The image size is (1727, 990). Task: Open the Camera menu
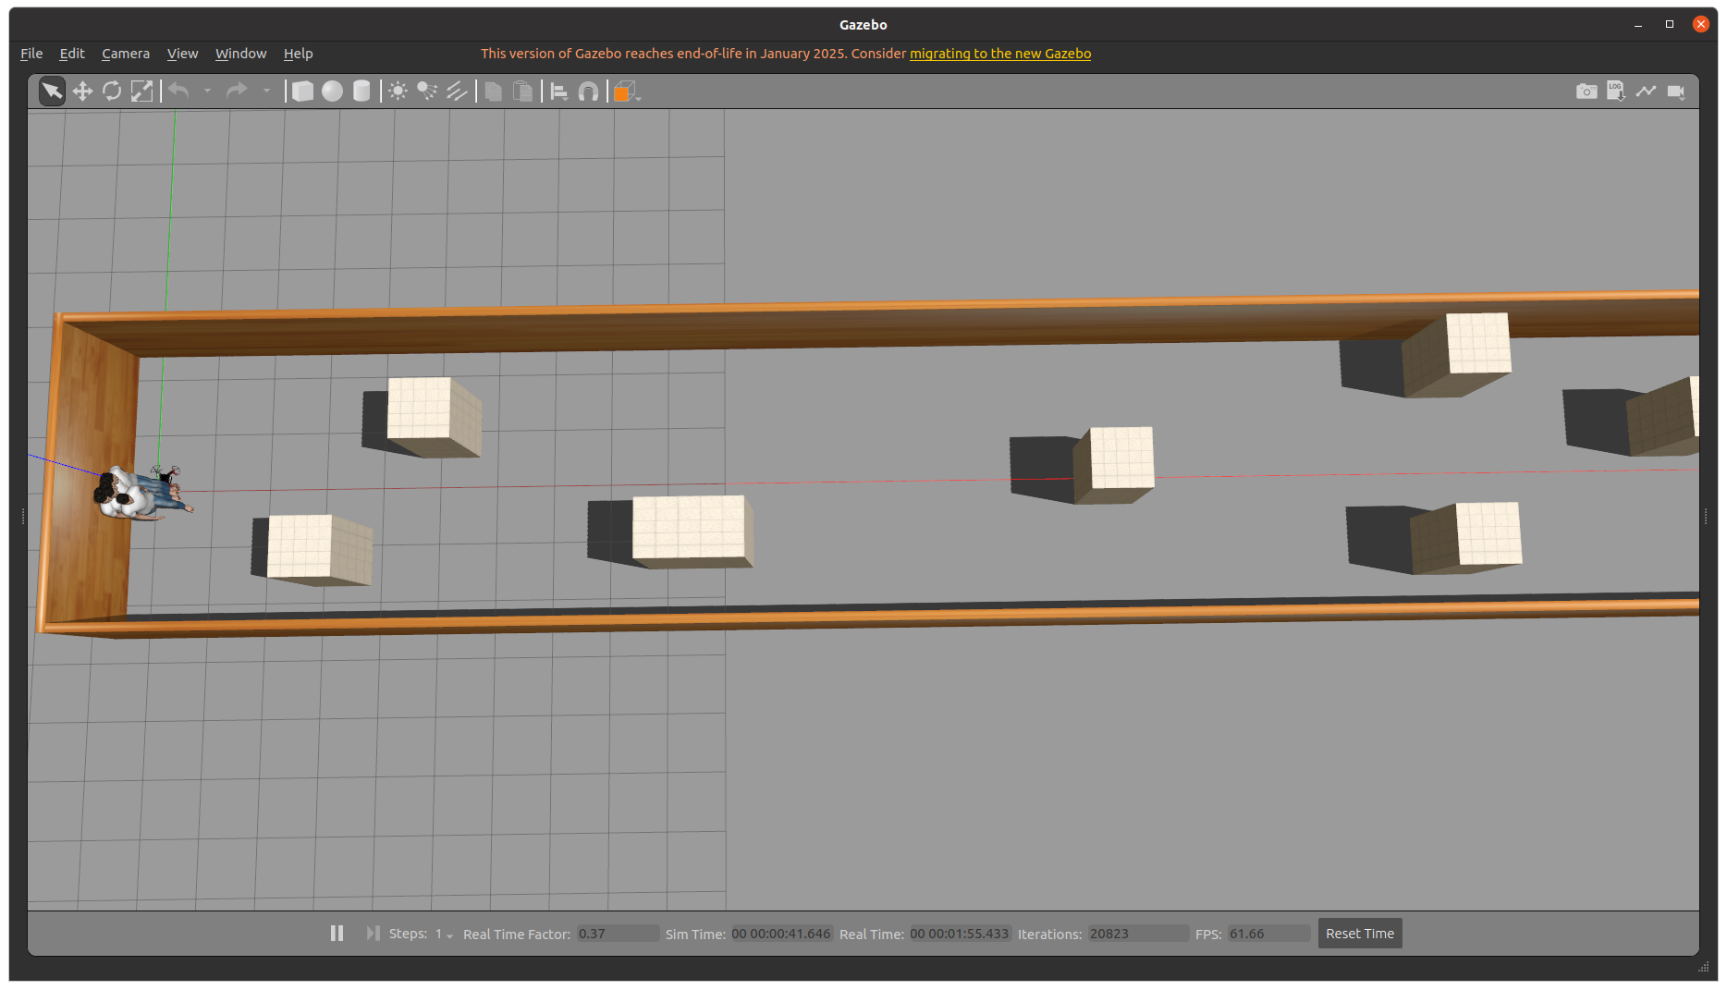pyautogui.click(x=126, y=54)
